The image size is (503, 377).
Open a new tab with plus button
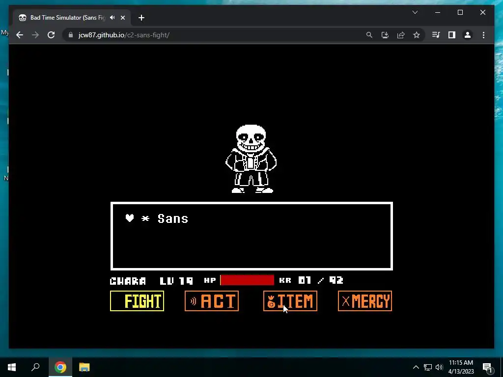(x=141, y=18)
